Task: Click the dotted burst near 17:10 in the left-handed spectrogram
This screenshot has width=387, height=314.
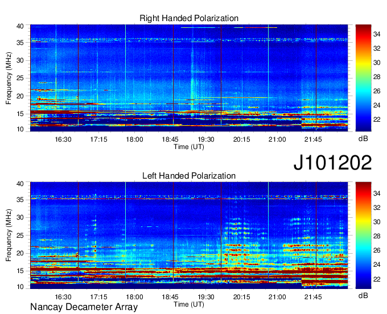Action: pos(95,237)
